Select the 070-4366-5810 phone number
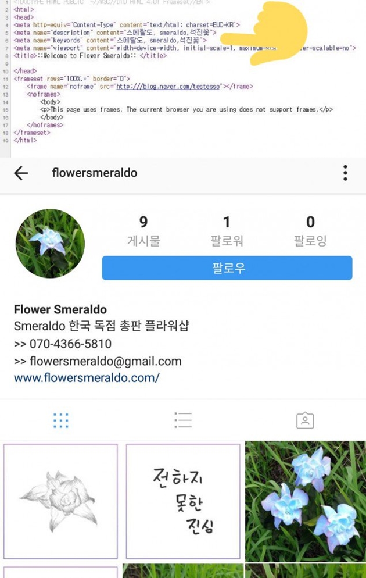 (x=70, y=344)
